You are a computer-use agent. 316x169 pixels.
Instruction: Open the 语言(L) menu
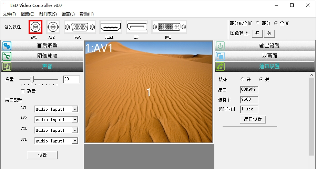click(x=68, y=14)
